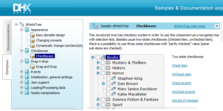Expand the Mystery & Thrillers node

(x=98, y=63)
